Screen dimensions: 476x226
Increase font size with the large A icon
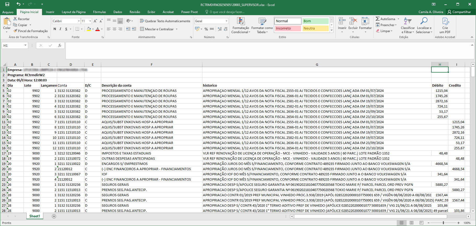95,21
